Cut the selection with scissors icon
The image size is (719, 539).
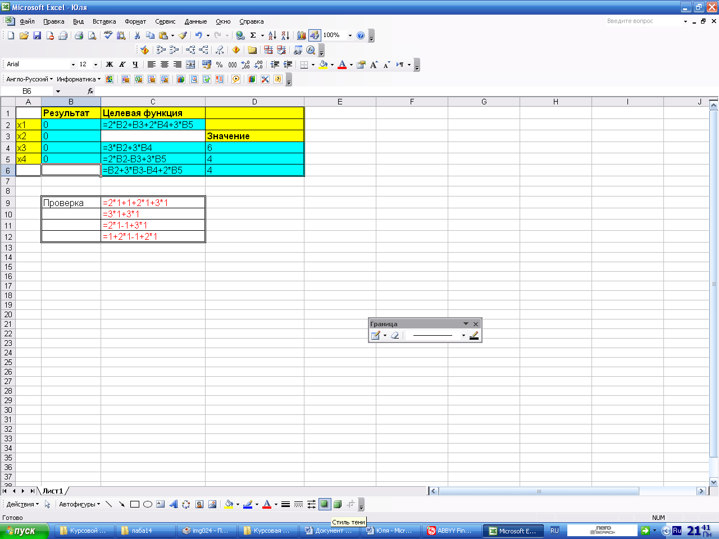[137, 35]
